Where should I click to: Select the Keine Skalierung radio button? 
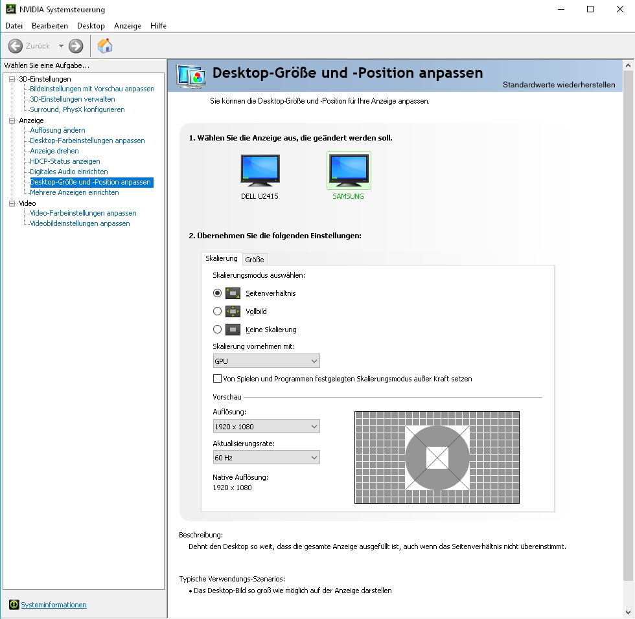tap(218, 330)
